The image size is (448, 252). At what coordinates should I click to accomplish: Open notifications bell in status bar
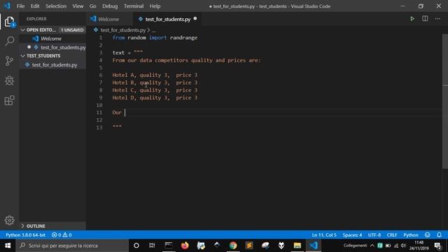pyautogui.click(x=439, y=235)
